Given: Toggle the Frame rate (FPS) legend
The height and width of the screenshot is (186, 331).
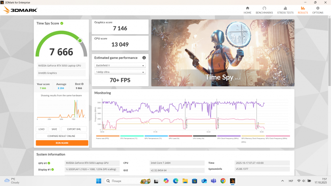Looking at the screenshot, I should tap(107, 137).
